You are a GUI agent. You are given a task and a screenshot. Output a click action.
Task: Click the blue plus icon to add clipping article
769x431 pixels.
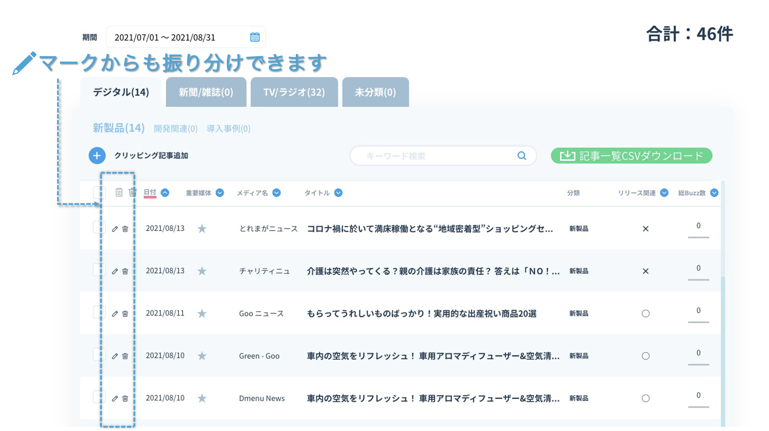[x=97, y=155]
